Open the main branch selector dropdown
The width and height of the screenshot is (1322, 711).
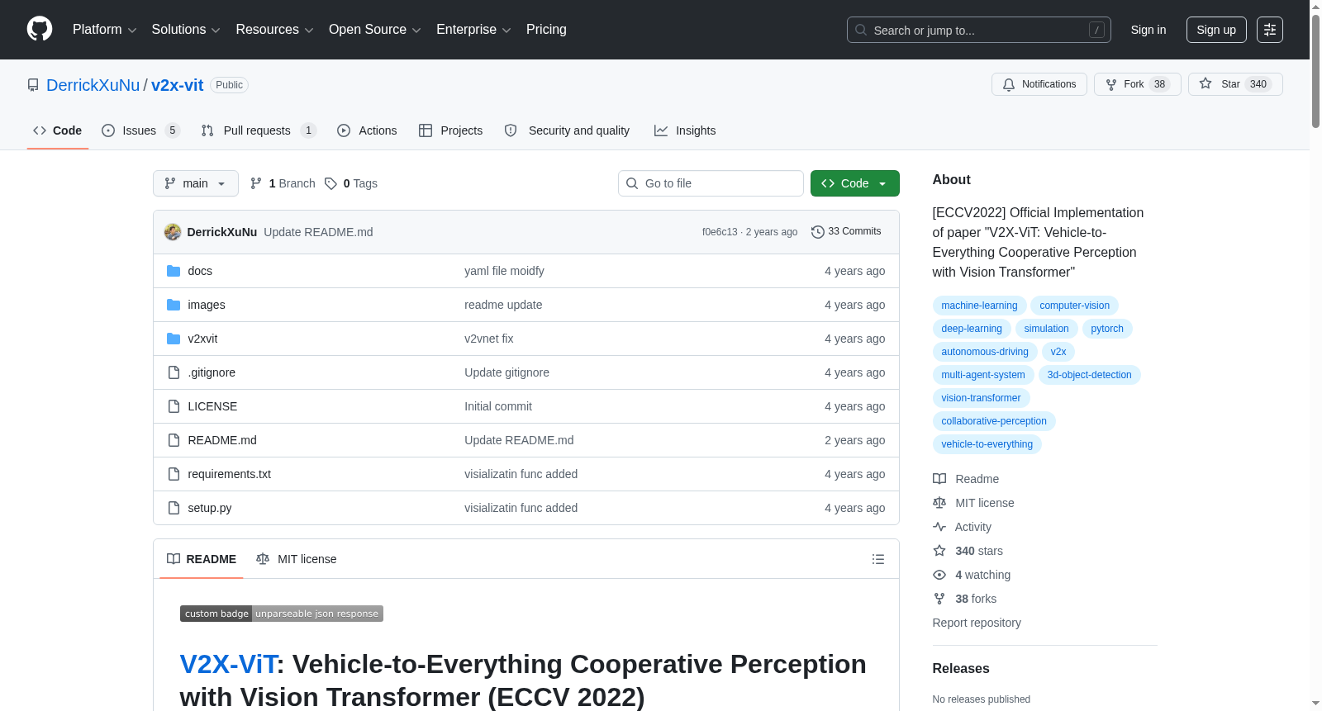click(x=196, y=183)
